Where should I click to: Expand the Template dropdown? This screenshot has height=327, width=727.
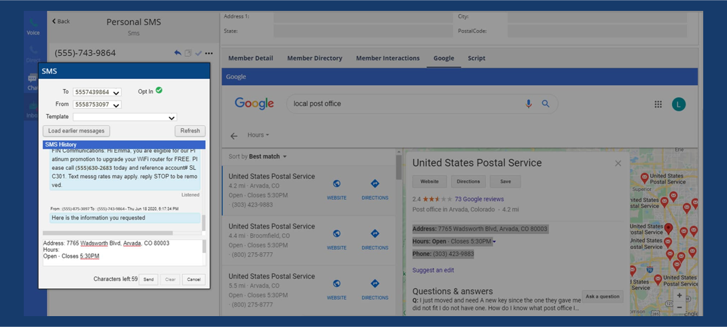coord(125,117)
